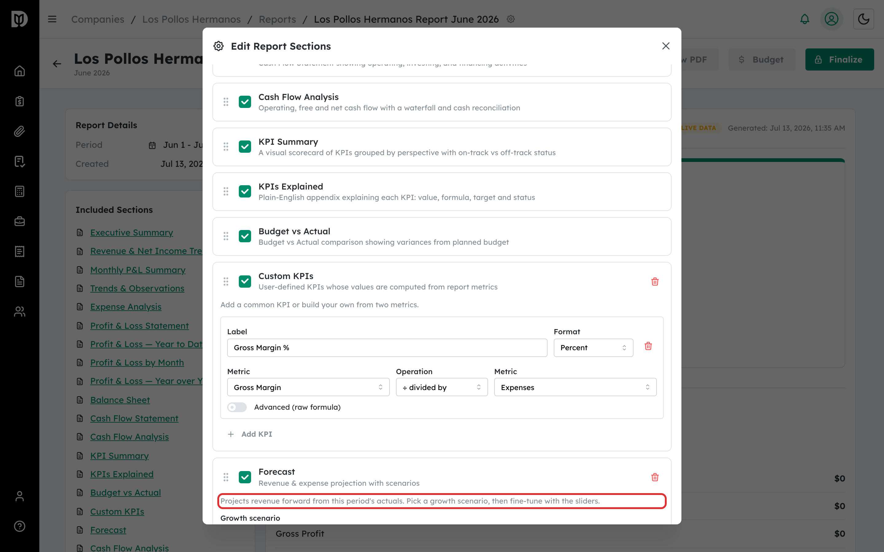
Task: Edit the Gross Margin % label field
Action: point(387,347)
